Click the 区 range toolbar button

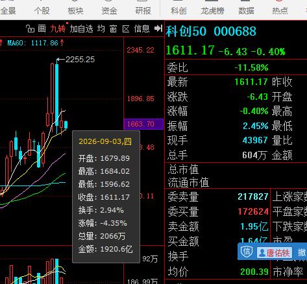[126, 29]
